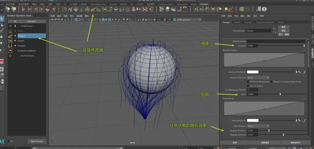
Task: Click the Clump modifier icon on Ornatrix shelf
Action: click(93, 9)
